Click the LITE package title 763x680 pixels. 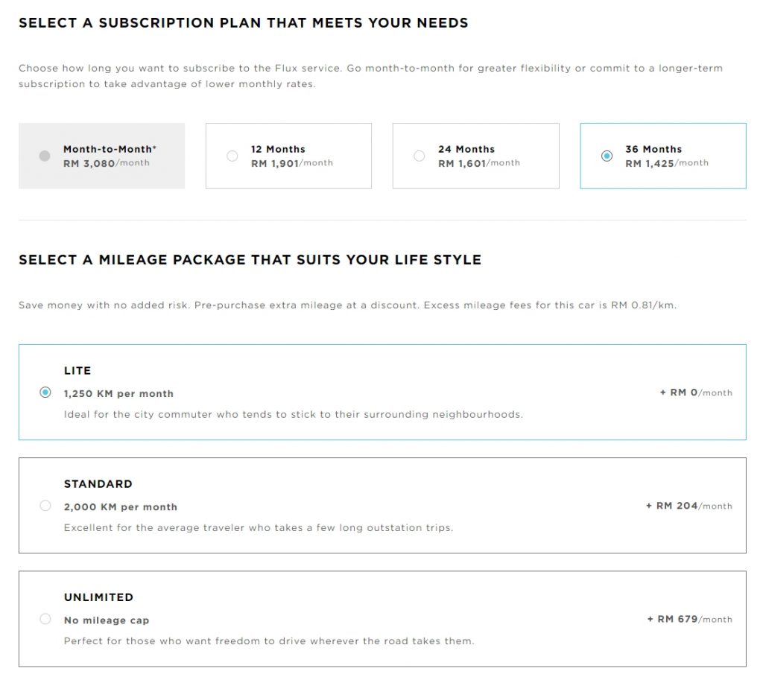(x=77, y=371)
